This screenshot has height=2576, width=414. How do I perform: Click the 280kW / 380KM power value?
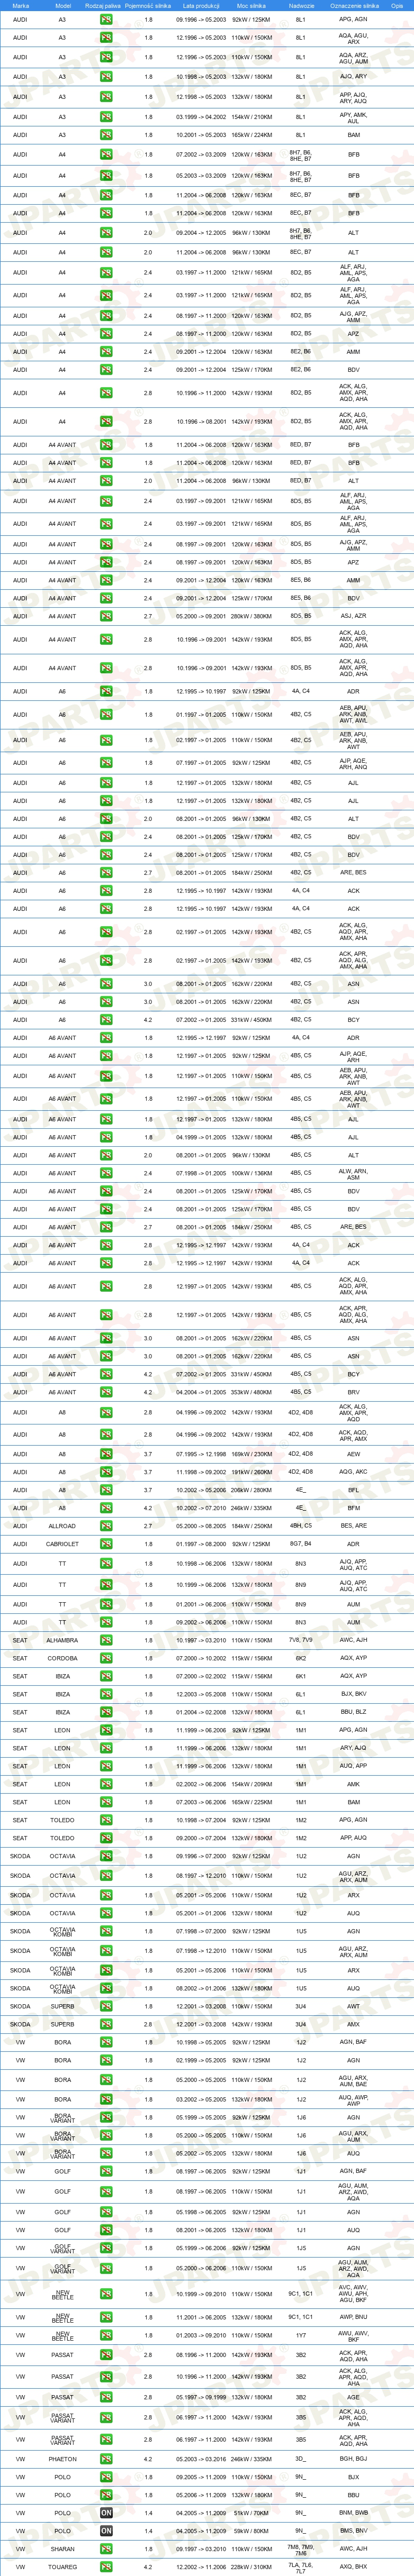[x=251, y=616]
